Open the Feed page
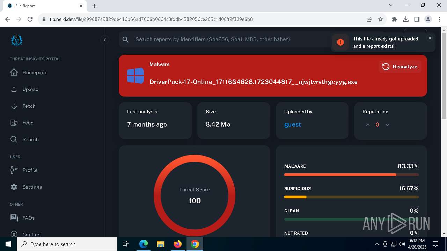The height and width of the screenshot is (251, 447). click(x=28, y=123)
